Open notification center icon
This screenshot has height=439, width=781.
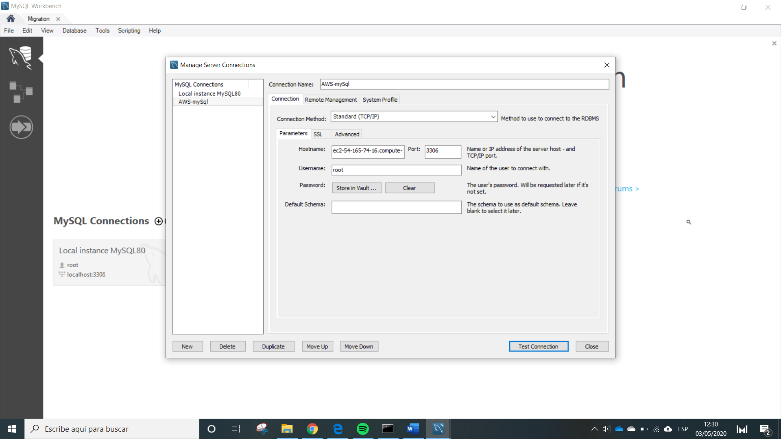click(765, 429)
